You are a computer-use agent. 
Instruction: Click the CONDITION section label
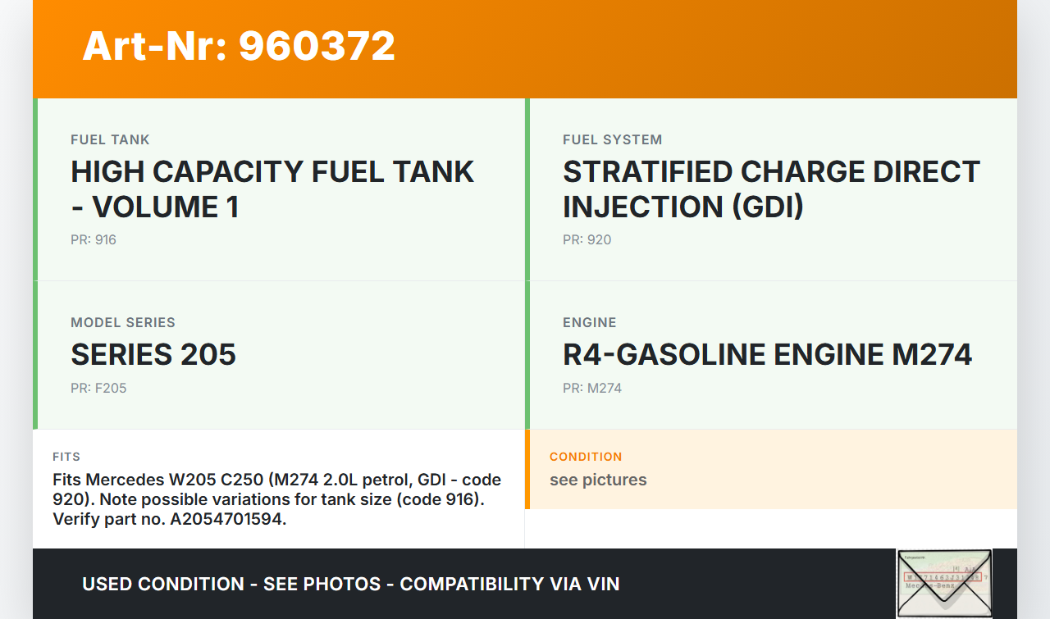coord(586,457)
